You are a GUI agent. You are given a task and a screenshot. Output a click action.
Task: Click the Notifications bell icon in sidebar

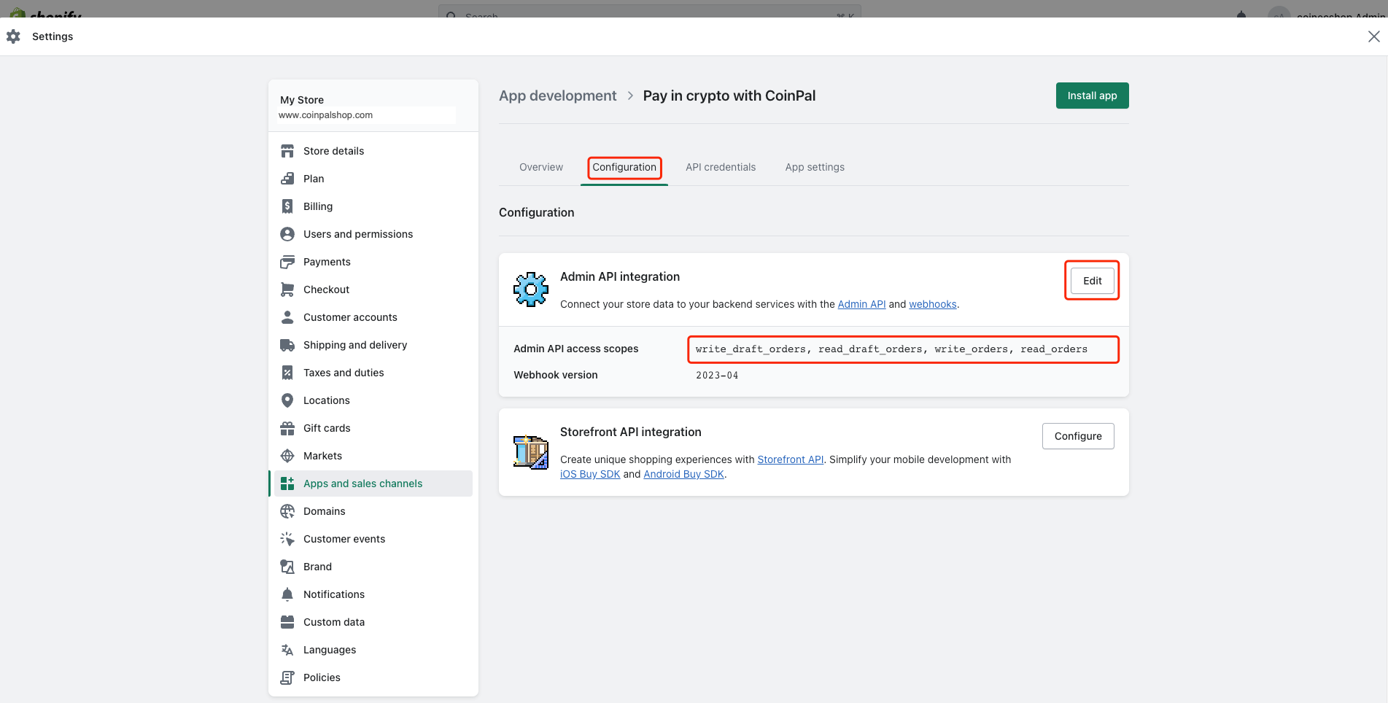287,594
